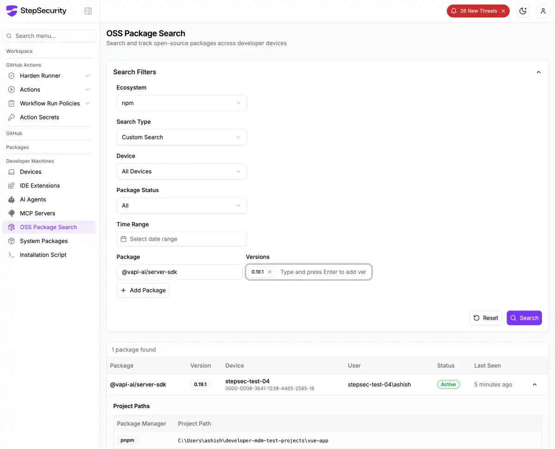Open Harden Runner menu item

49,76
